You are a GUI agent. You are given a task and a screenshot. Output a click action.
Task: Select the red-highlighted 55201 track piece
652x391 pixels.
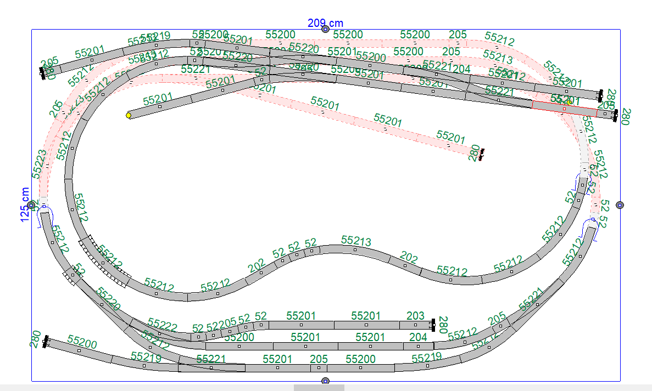pyautogui.click(x=563, y=108)
